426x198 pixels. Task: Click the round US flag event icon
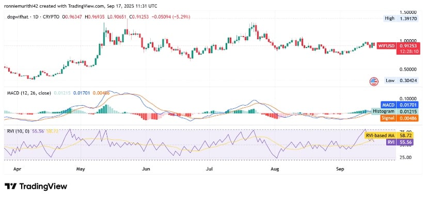374,81
